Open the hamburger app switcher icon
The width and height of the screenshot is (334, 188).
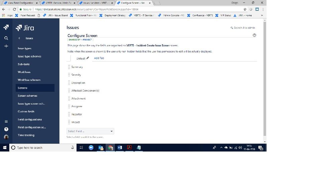pyautogui.click(x=6, y=121)
